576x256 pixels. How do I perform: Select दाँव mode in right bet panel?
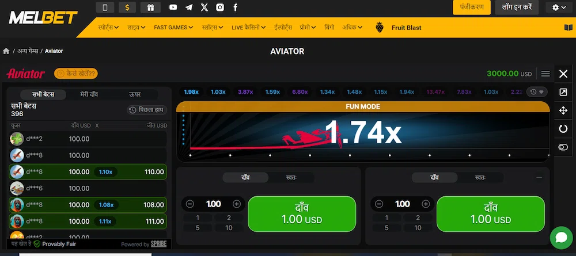tap(434, 178)
